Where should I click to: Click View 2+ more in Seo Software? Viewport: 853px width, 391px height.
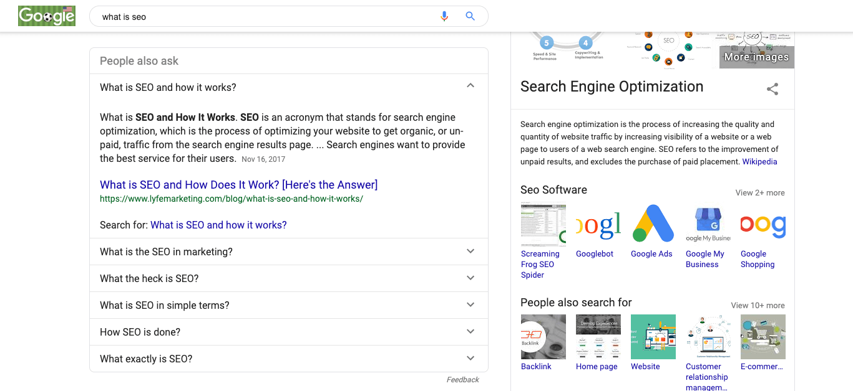(x=760, y=193)
